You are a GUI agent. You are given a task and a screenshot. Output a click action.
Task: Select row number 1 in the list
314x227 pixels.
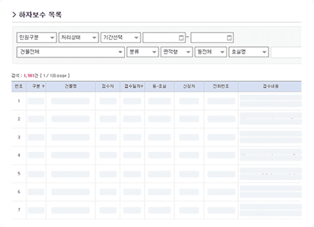(18, 101)
